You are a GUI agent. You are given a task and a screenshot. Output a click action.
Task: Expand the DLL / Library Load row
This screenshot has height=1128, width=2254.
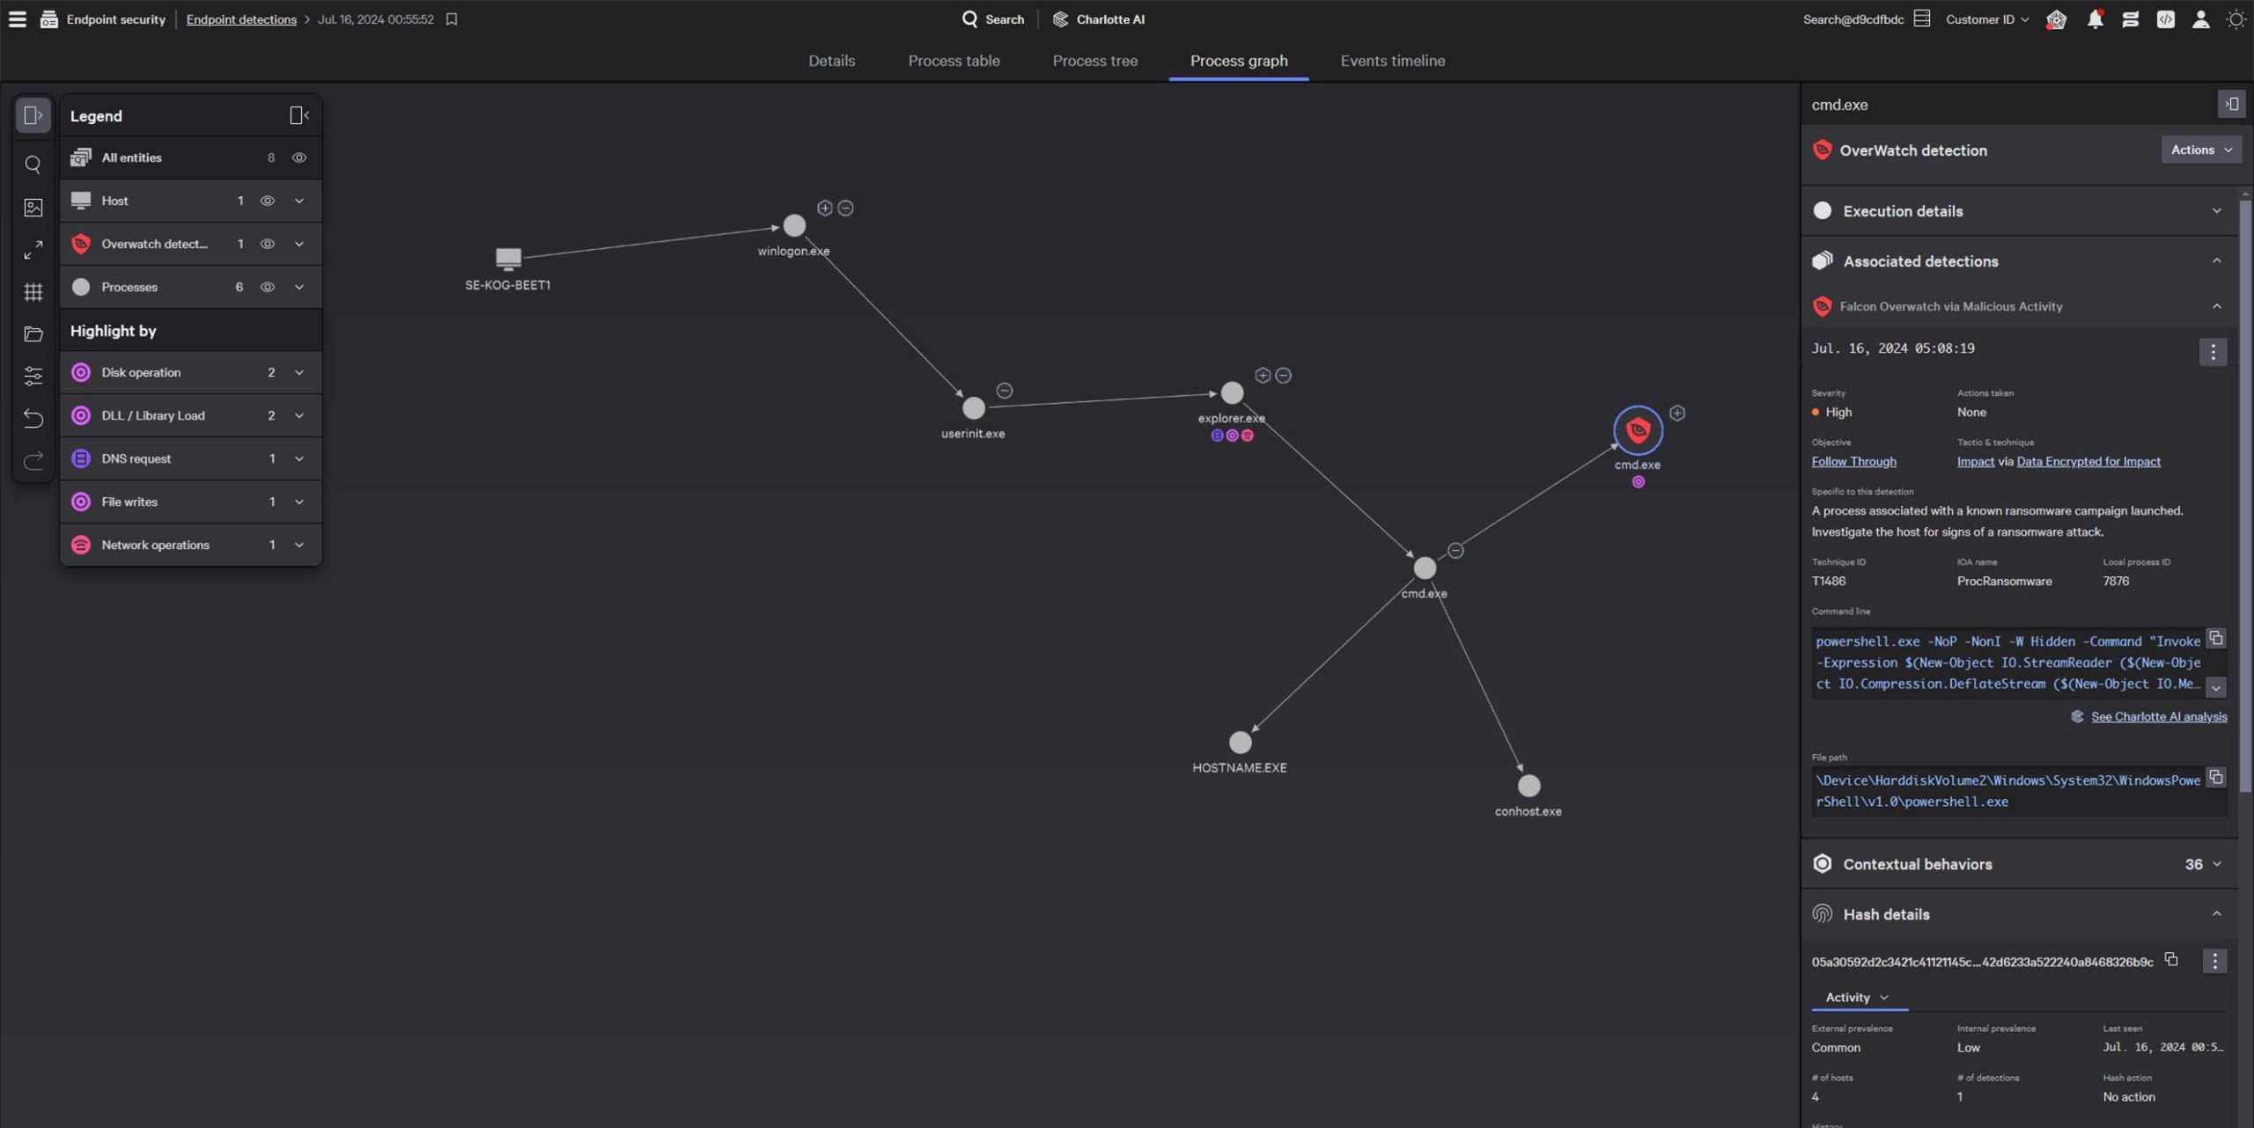(x=299, y=415)
